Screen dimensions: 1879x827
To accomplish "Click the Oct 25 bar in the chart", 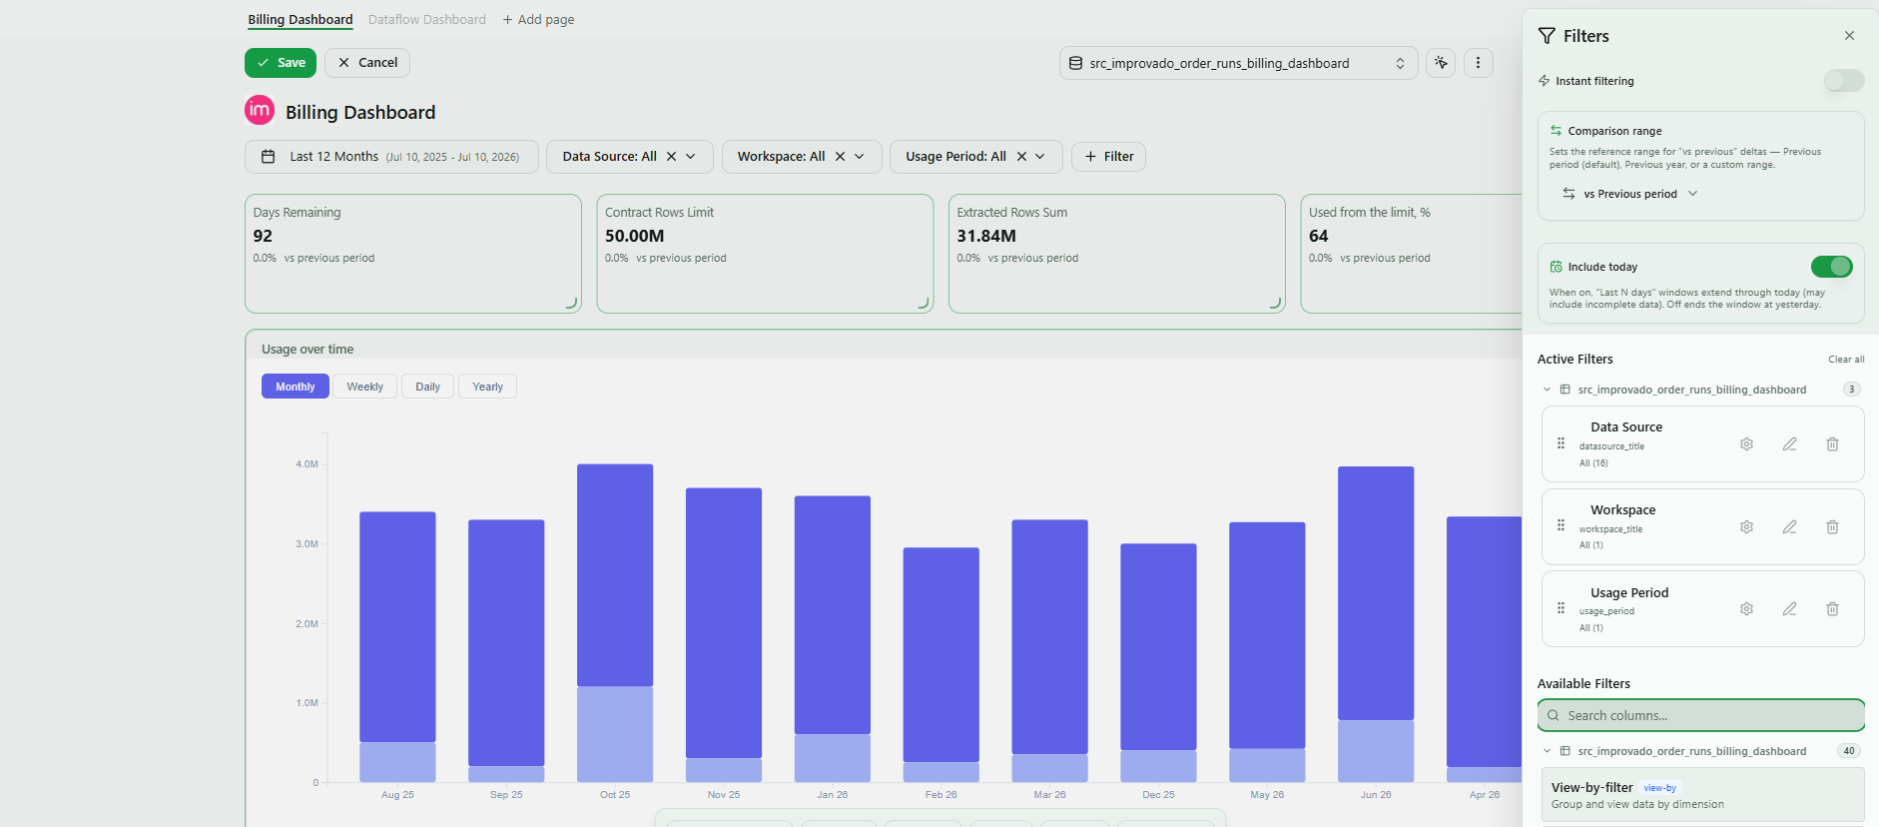I will click(615, 623).
